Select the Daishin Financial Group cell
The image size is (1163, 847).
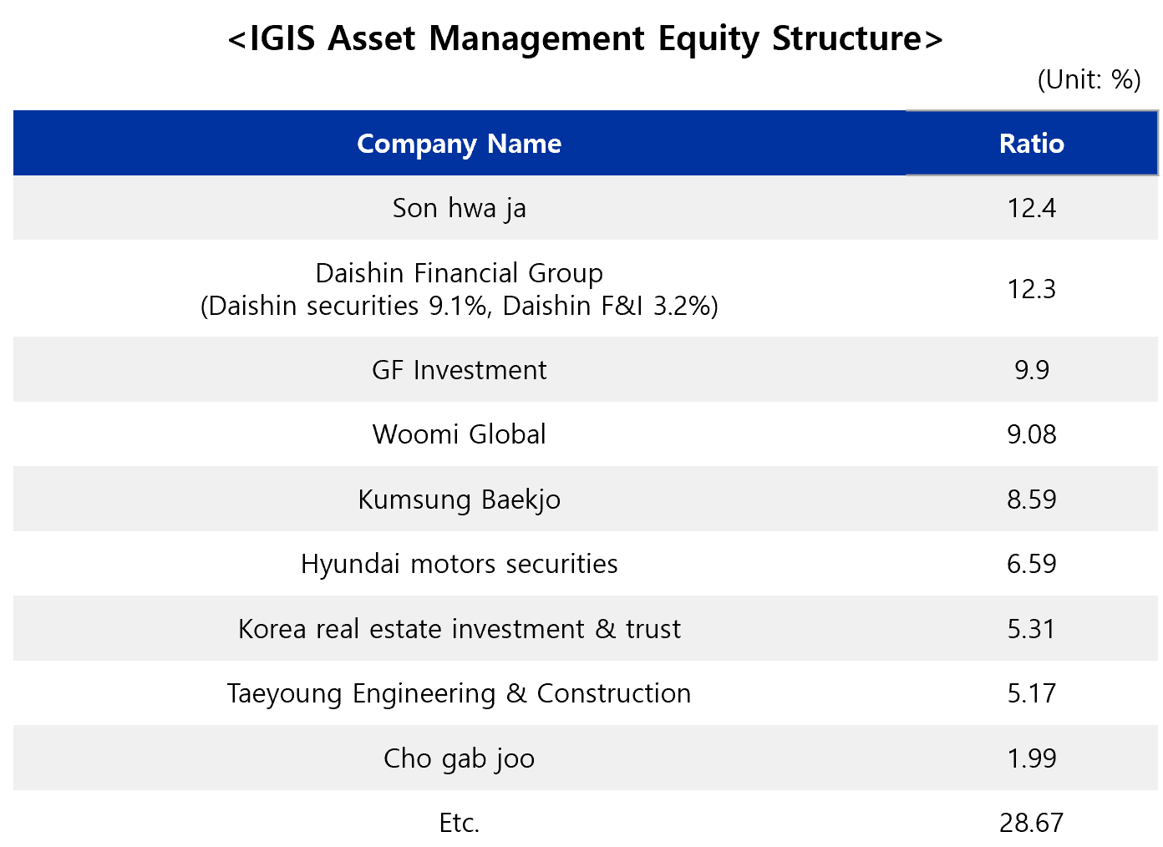(x=459, y=289)
